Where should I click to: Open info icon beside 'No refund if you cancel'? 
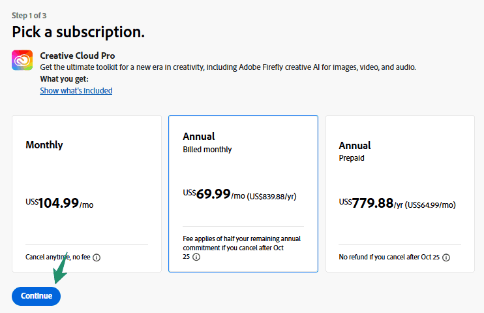pyautogui.click(x=446, y=257)
